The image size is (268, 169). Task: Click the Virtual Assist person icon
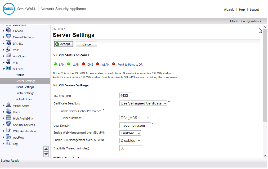click(x=8, y=105)
